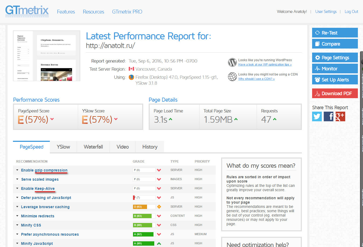The height and width of the screenshot is (247, 363).
Task: Click the Prefer asynchronous resources A (92) bar
Action: pos(144,234)
